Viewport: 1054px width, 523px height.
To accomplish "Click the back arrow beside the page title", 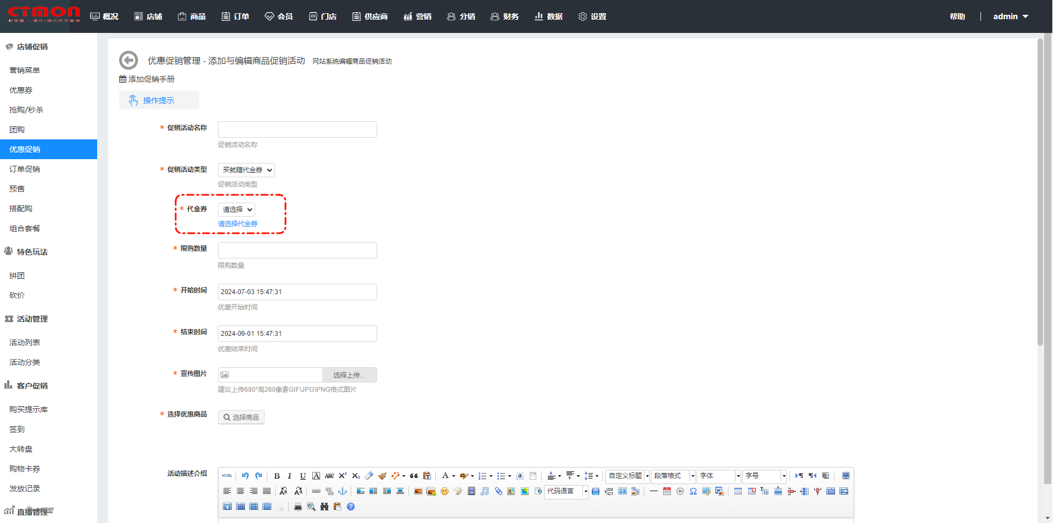I will [x=128, y=60].
